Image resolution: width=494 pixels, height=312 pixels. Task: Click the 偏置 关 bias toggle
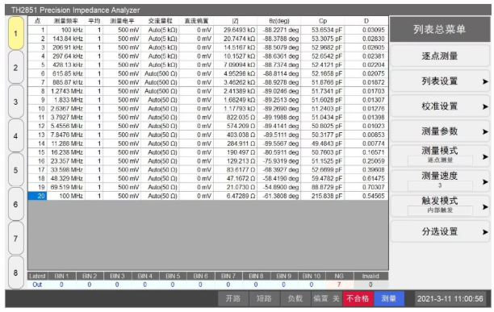point(326,298)
